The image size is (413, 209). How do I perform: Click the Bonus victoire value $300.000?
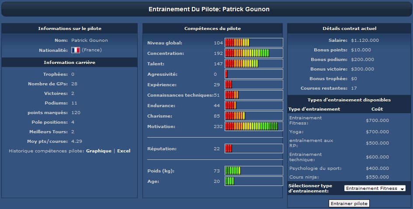coord(362,69)
